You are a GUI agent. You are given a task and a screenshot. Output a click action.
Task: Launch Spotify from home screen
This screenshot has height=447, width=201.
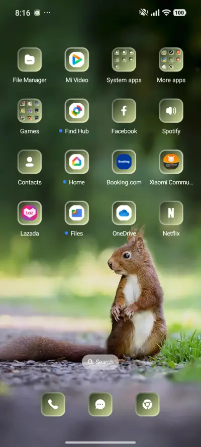coord(171,111)
